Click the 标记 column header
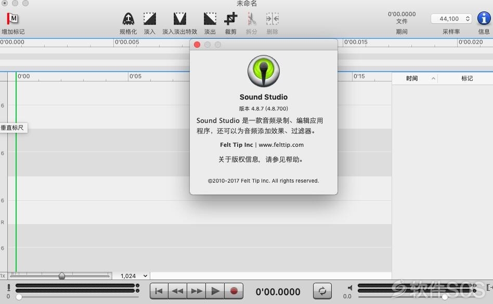This screenshot has width=493, height=304. click(467, 78)
